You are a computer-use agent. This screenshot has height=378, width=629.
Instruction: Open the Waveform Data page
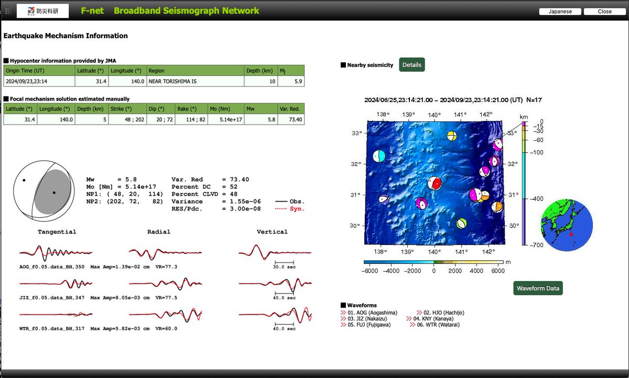coord(538,288)
